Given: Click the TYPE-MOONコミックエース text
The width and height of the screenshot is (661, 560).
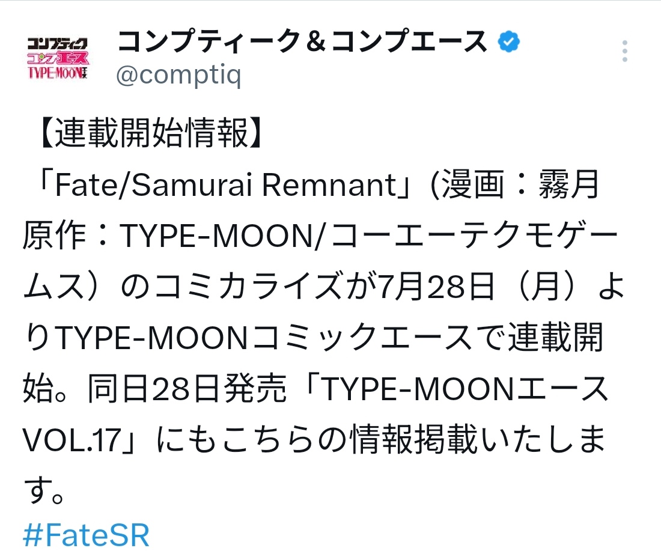Looking at the screenshot, I should tap(263, 338).
